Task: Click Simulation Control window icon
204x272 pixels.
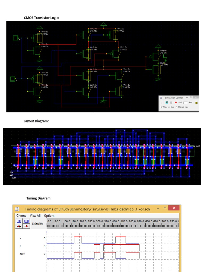Action: 161,98
